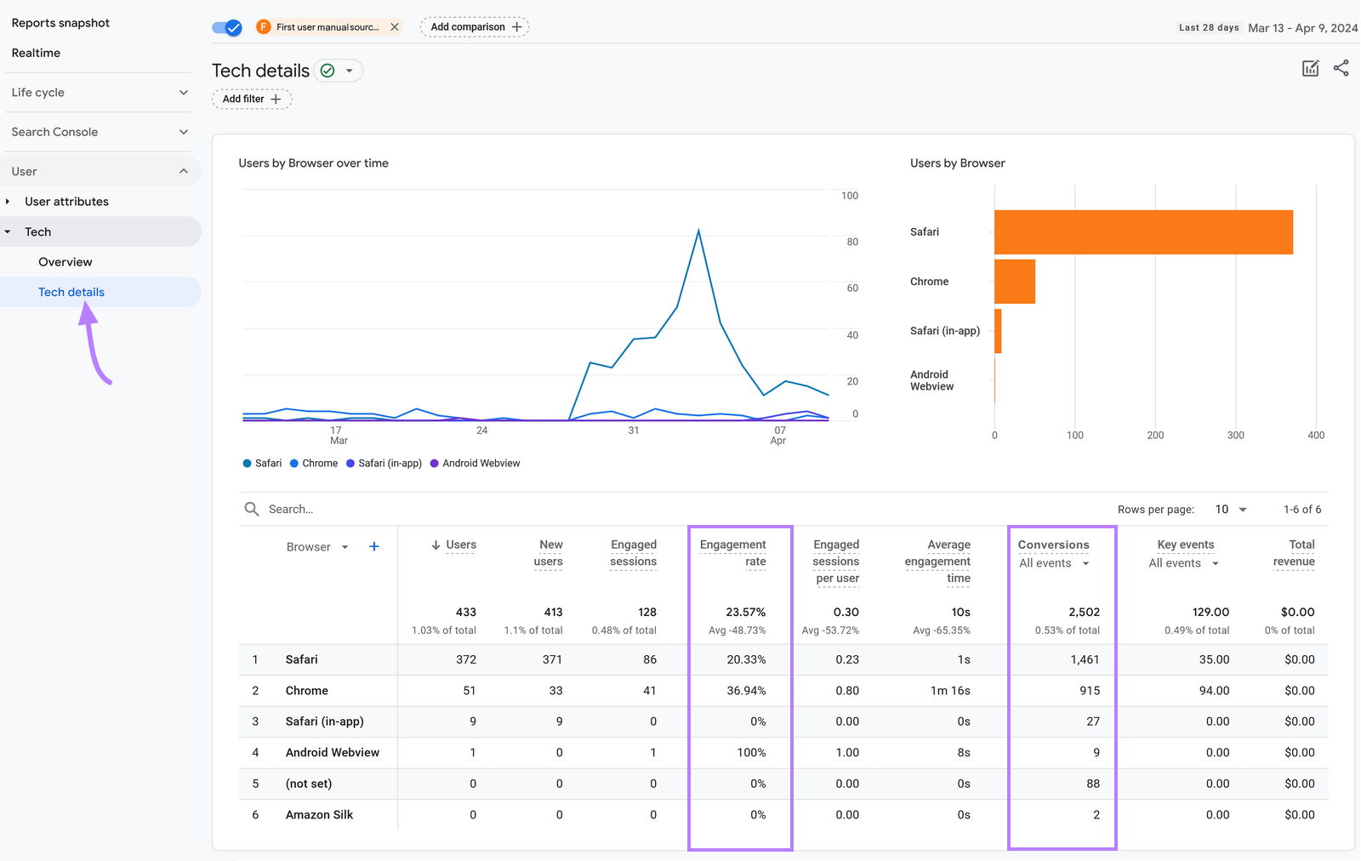Click the green verified checkmark by title

point(327,71)
